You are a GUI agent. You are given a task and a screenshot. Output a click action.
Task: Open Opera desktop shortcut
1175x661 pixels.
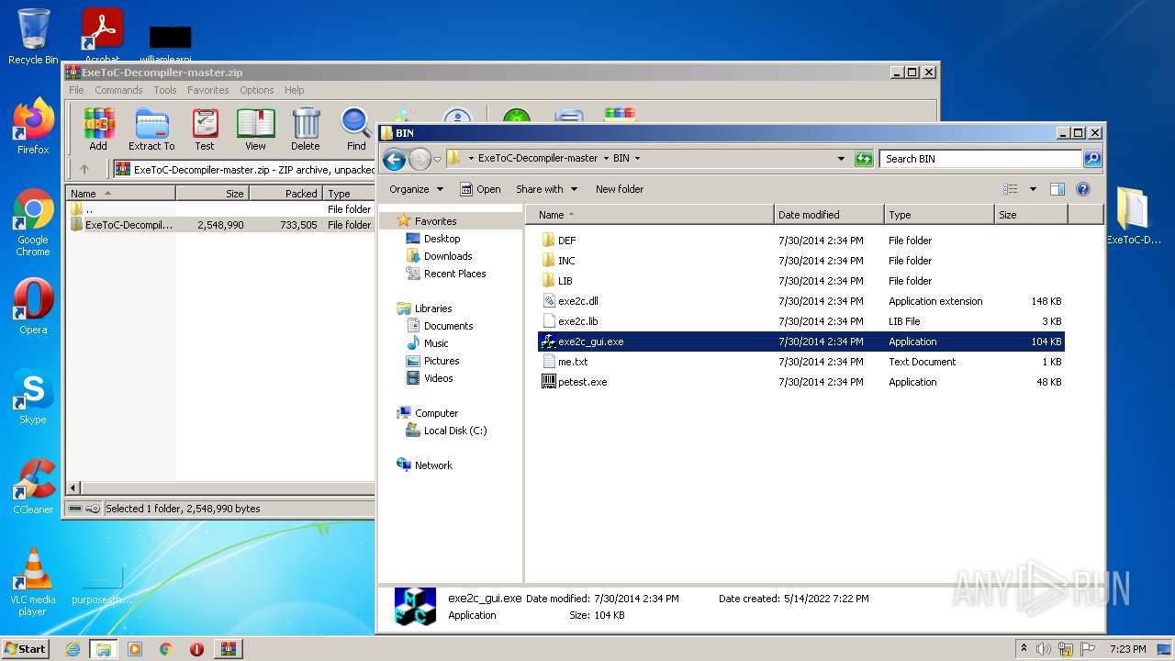pyautogui.click(x=33, y=307)
